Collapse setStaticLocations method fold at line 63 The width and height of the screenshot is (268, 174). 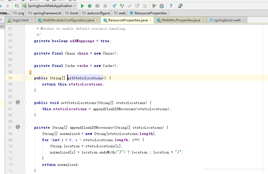tap(25, 103)
